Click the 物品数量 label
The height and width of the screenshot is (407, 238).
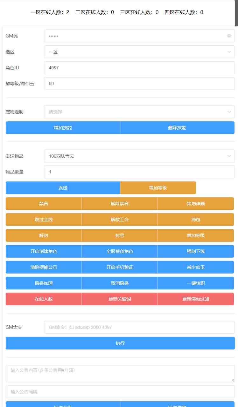click(x=15, y=172)
